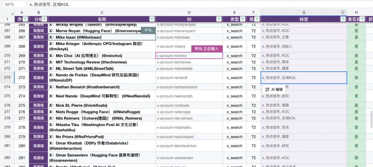Click cell X: No Priors (@NoPriorsPod)
Screen dimensions: 373x167
[102, 137]
